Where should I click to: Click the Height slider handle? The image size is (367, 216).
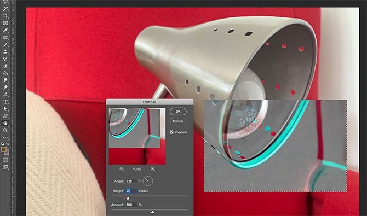click(x=128, y=199)
